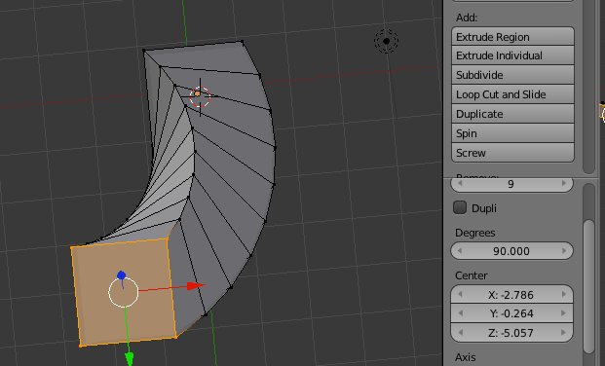Click the red X-axis manipulator arrow
This screenshot has height=366, width=605.
tap(196, 286)
